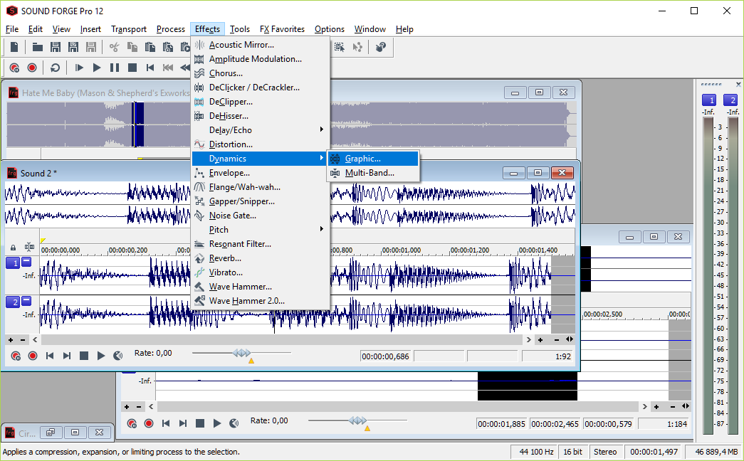
Task: Open the Reverb effect
Action: pyautogui.click(x=261, y=258)
